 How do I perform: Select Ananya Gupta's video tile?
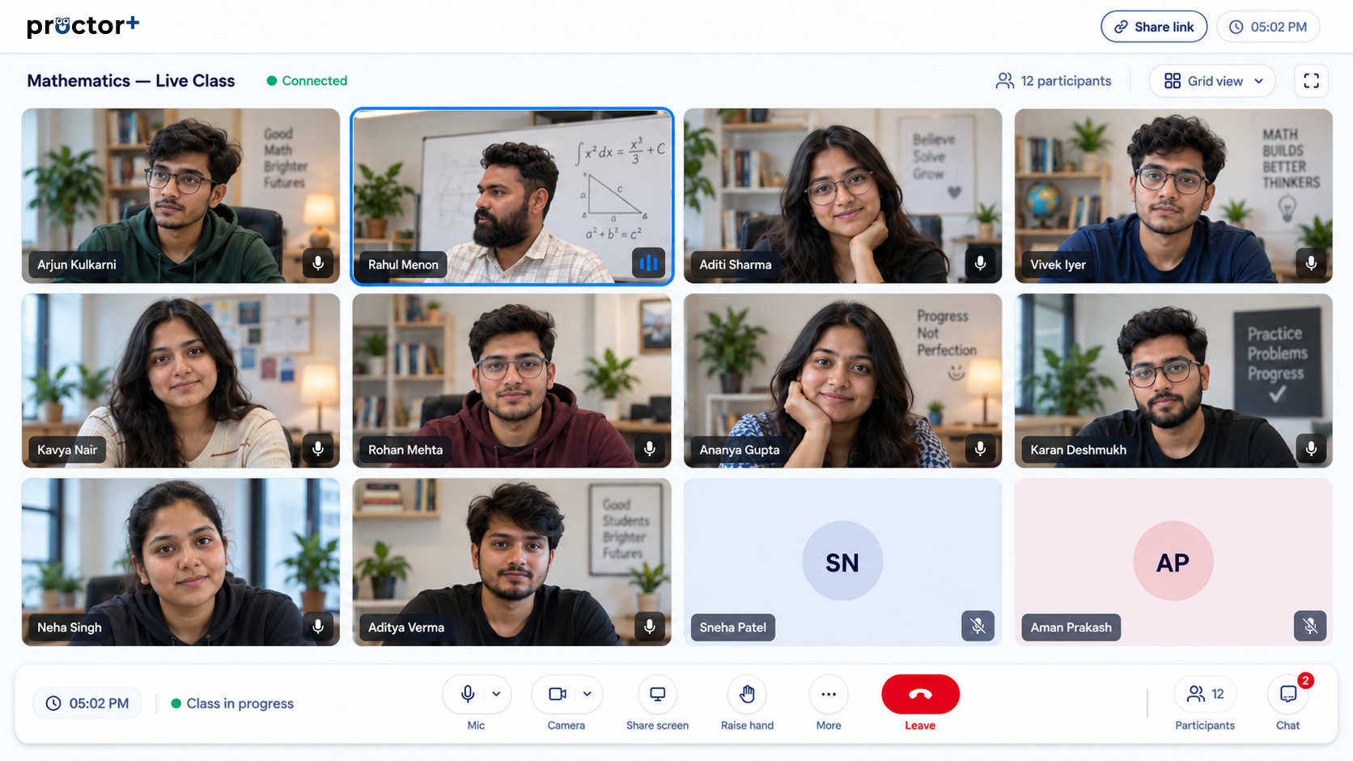pyautogui.click(x=842, y=381)
